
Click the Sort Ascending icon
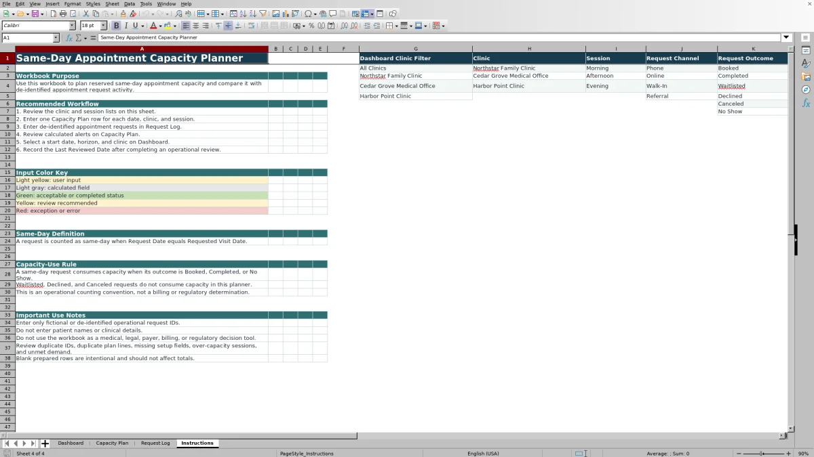pyautogui.click(x=243, y=14)
